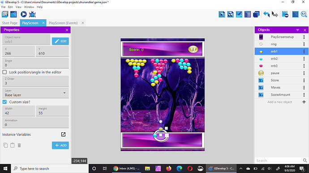Open the project manager icon
Viewport: 309px width, 173px height.
[5, 14]
